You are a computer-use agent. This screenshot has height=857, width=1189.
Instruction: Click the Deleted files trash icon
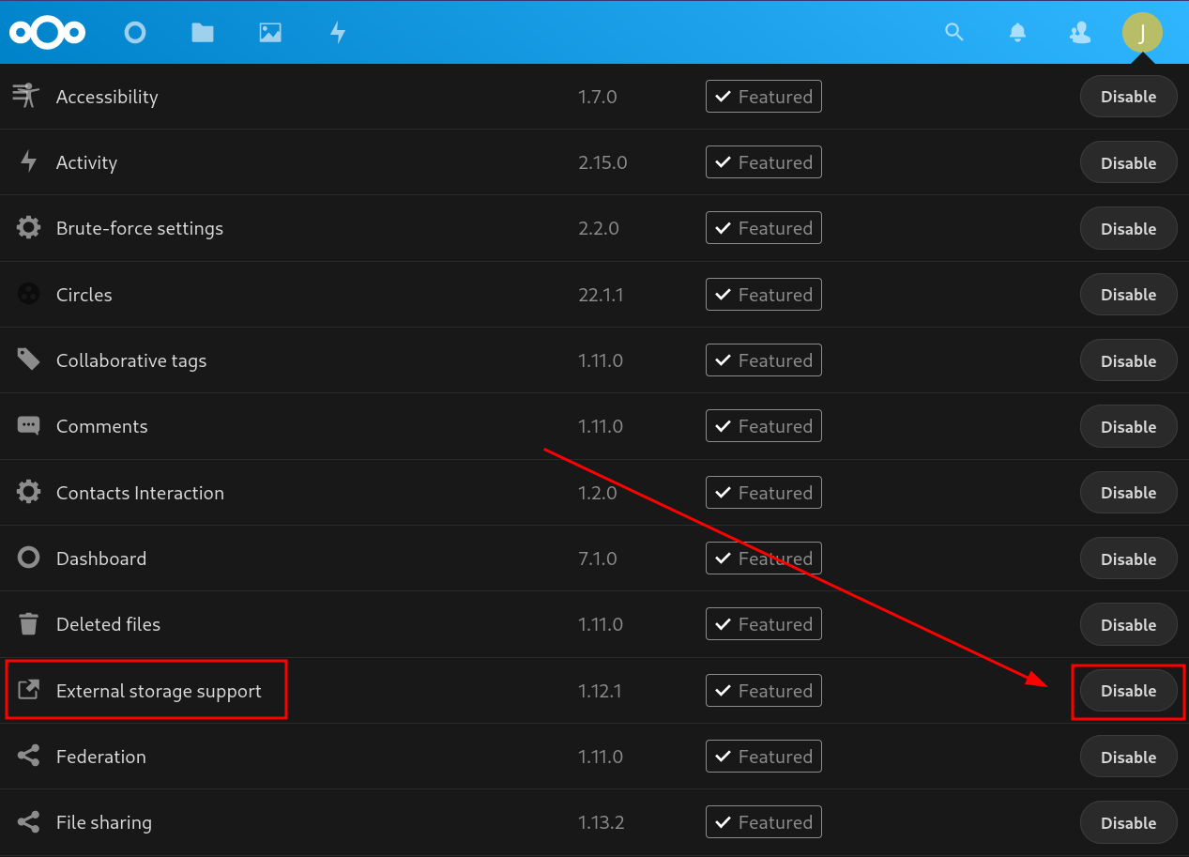tap(29, 624)
